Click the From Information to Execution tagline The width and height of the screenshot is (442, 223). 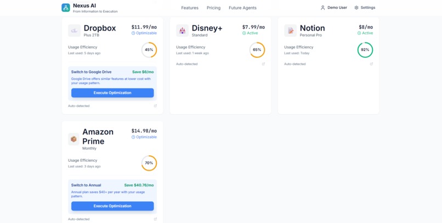click(95, 11)
